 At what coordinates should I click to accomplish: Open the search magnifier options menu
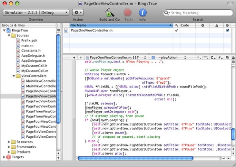point(167,13)
